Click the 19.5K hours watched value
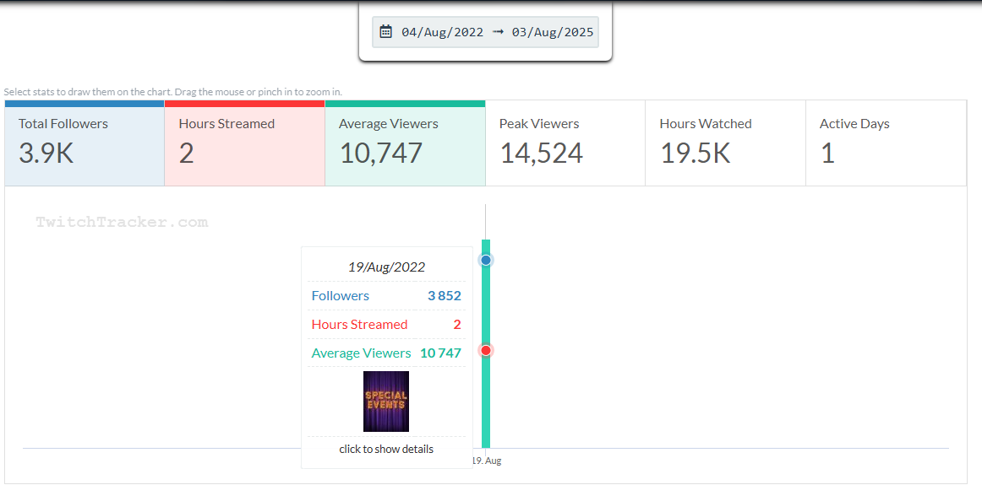Viewport: 982px width, 485px height. [696, 154]
